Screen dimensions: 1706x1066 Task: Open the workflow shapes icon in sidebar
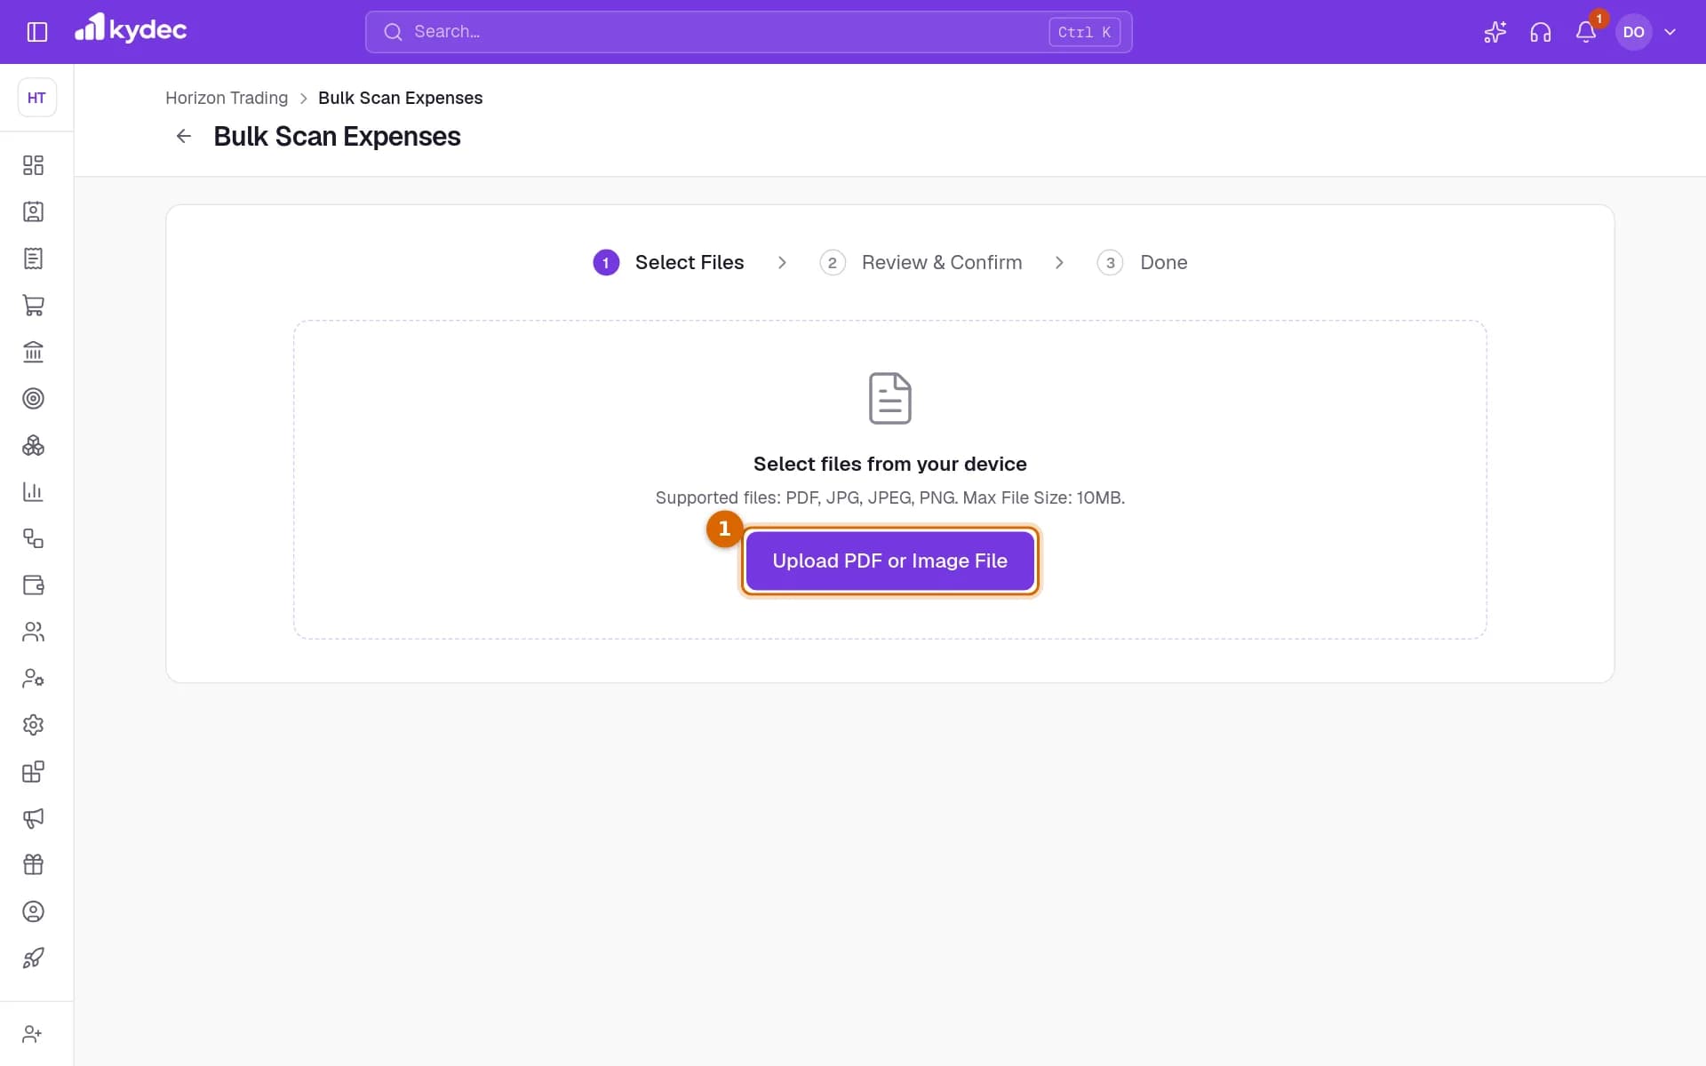click(33, 538)
